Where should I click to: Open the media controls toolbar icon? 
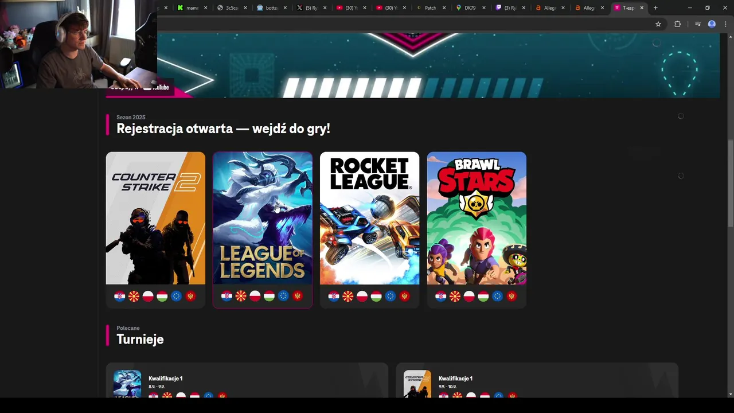[698, 24]
